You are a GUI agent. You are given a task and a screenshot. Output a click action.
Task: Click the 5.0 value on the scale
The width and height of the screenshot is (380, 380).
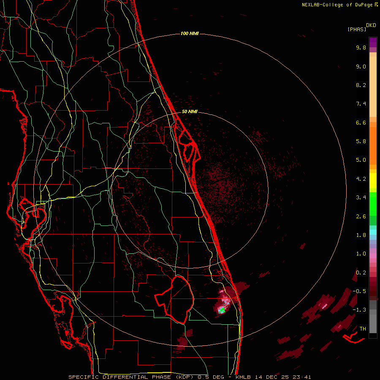[x=361, y=160]
